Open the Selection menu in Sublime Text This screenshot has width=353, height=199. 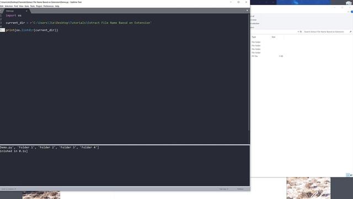[x=9, y=6]
